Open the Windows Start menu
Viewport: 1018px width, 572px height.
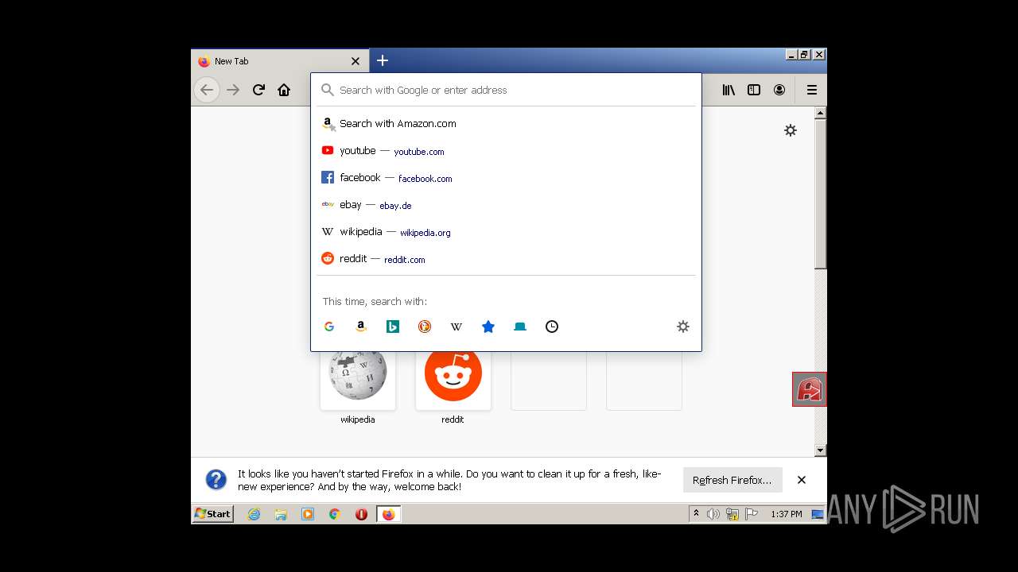click(213, 514)
